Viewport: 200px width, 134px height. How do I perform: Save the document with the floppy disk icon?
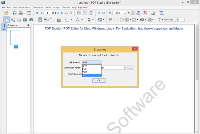pos(15,13)
